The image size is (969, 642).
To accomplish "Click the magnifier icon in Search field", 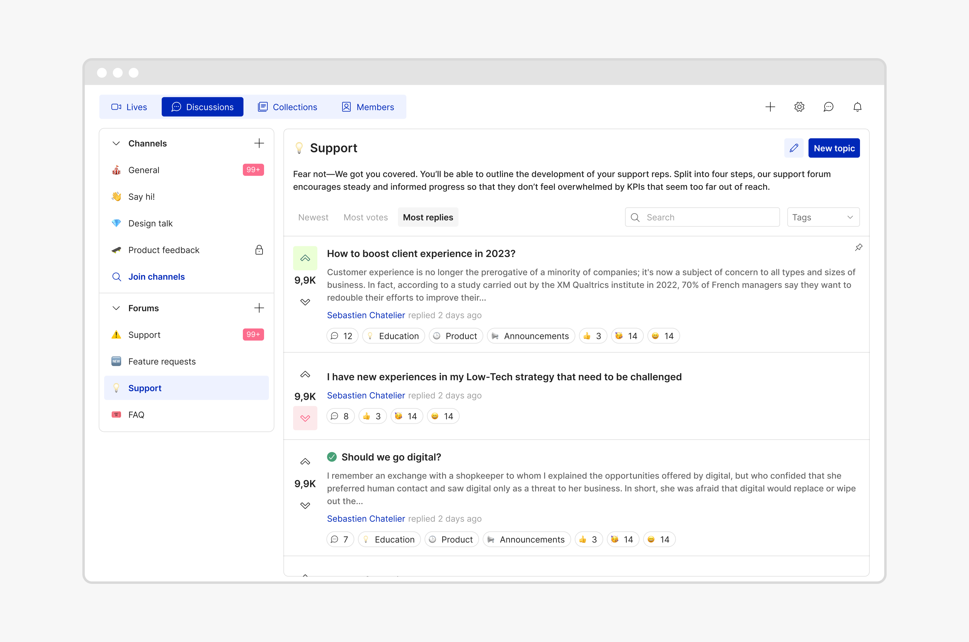I will 635,217.
